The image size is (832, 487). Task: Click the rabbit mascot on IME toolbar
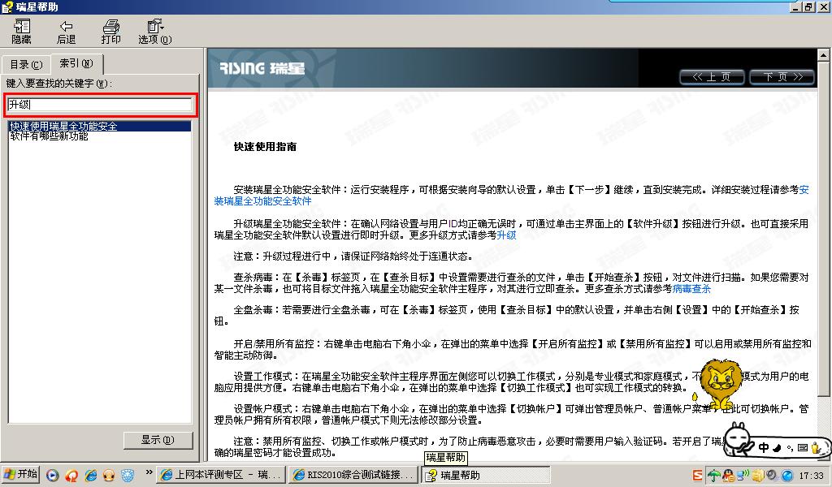(738, 440)
